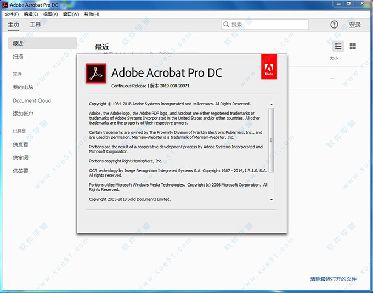This screenshot has width=373, height=293.
Task: Click the magnifier icon in search box
Action: [227, 24]
